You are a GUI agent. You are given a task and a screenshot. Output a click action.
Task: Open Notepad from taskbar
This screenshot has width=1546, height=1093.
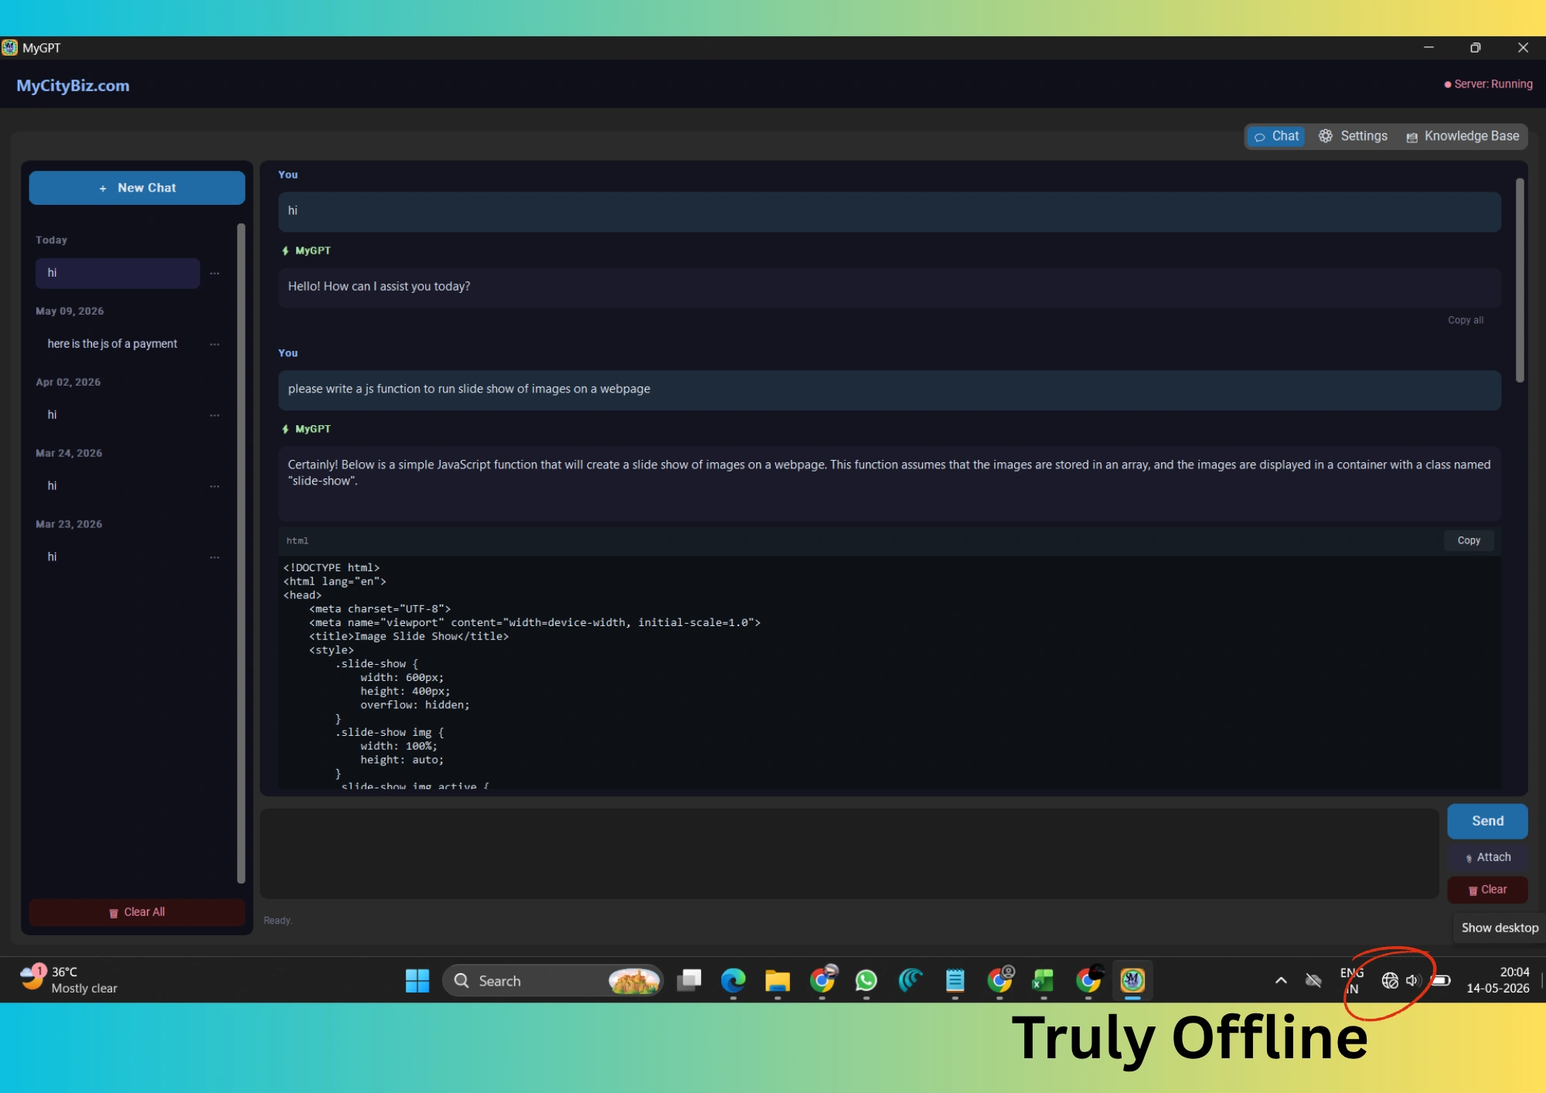point(955,981)
